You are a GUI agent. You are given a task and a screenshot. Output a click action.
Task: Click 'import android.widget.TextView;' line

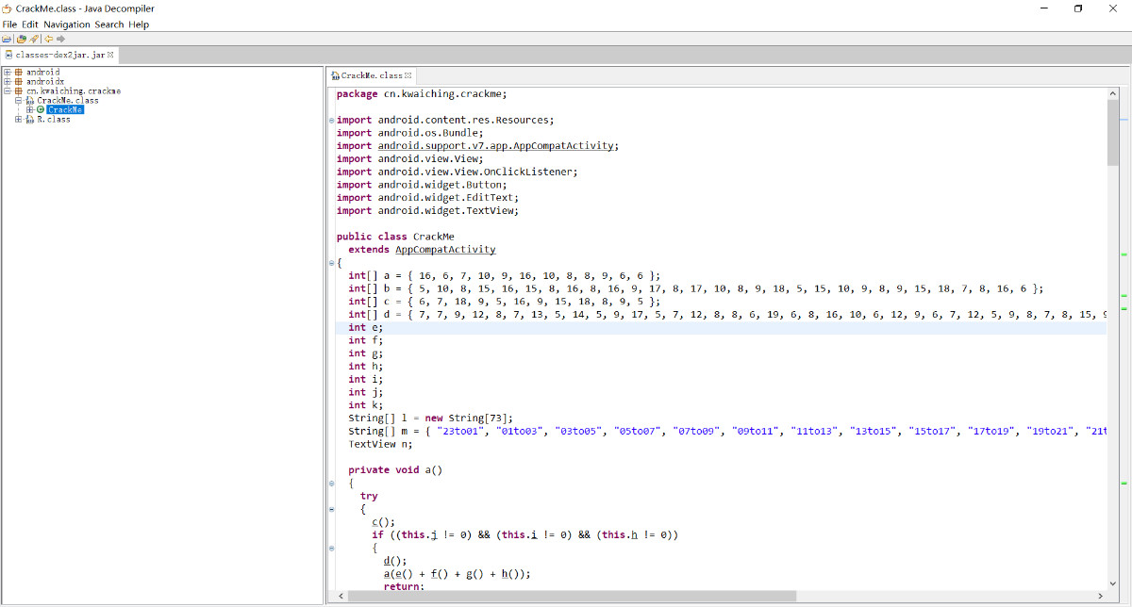pyautogui.click(x=427, y=210)
